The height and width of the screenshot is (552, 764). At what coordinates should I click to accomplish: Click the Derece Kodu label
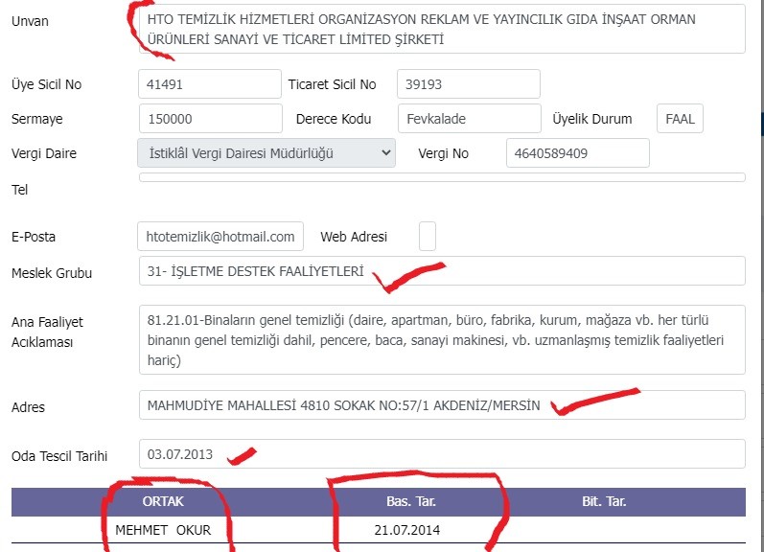tap(334, 119)
